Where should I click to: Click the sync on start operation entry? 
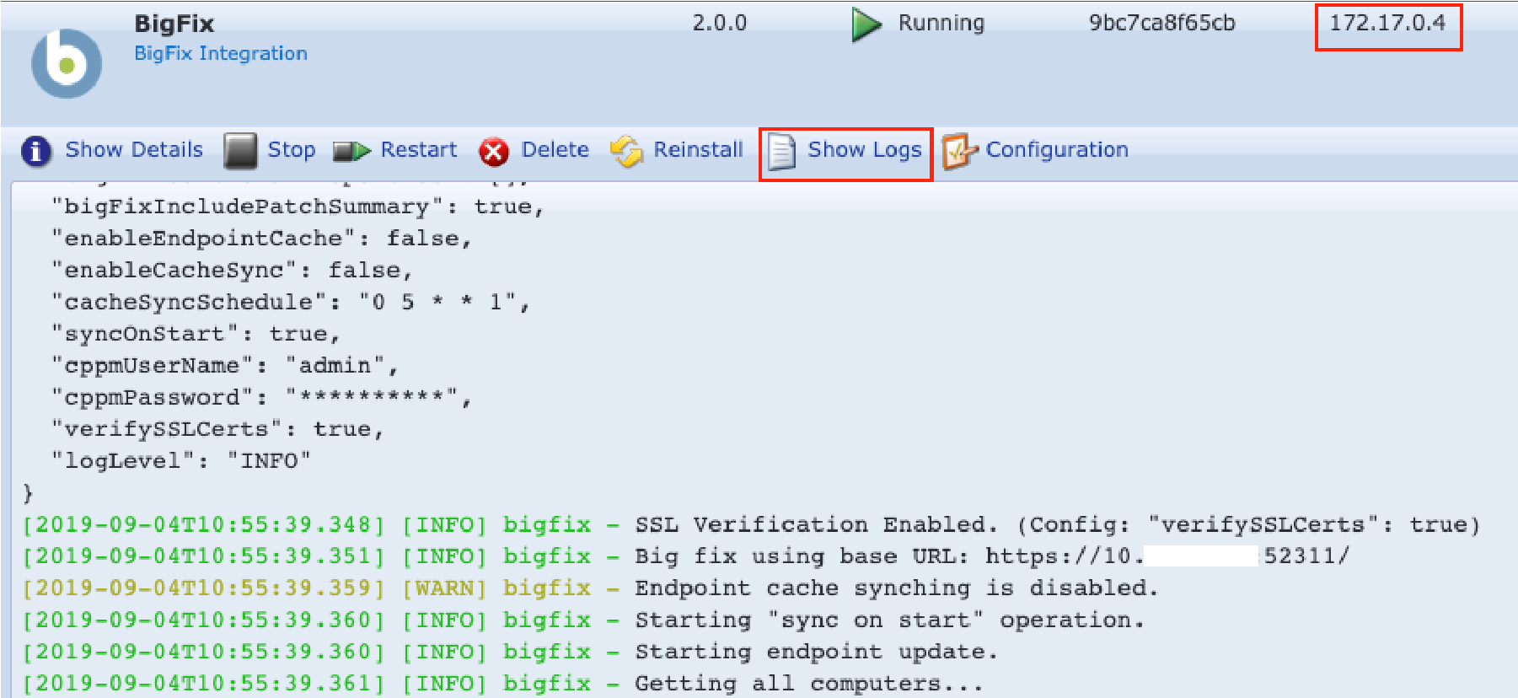point(583,620)
